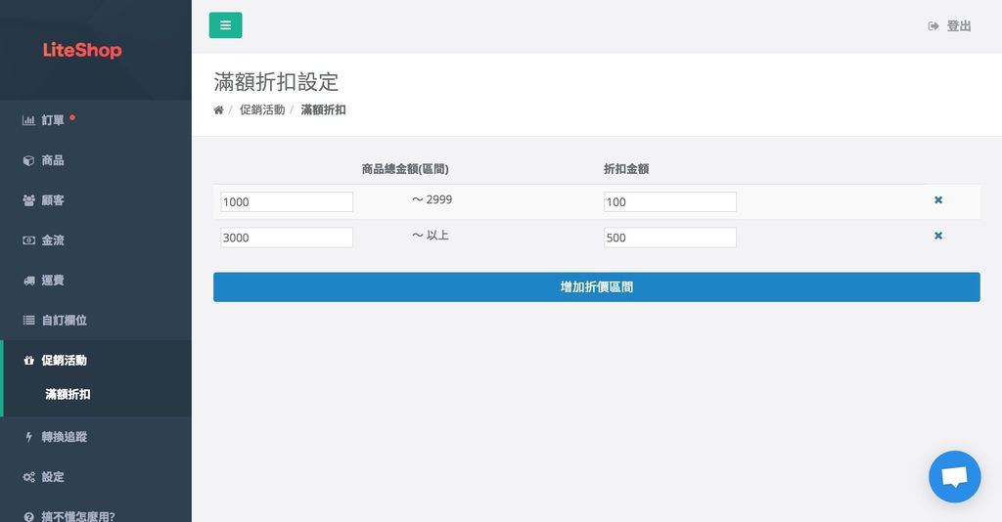Click the shipping truck icon in sidebar

pos(28,281)
